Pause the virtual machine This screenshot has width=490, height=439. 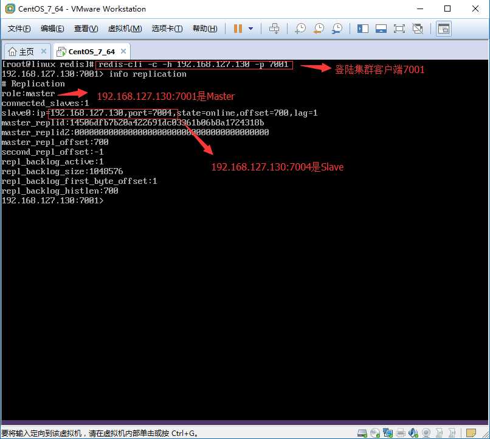click(238, 29)
